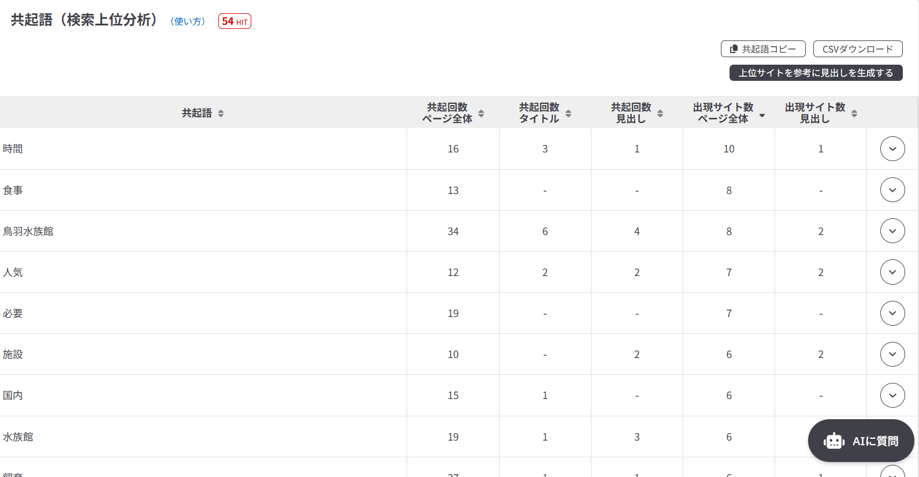
Task: Click the copy icon in 共起語コピー button
Action: pyautogui.click(x=734, y=49)
